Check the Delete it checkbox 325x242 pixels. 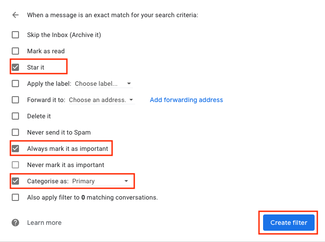(15, 116)
